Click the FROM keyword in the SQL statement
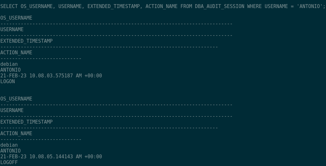Screen dimensions: 326x166 click(x=186, y=6)
